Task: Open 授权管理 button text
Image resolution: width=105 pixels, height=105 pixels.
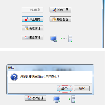Action: [x=35, y=28]
